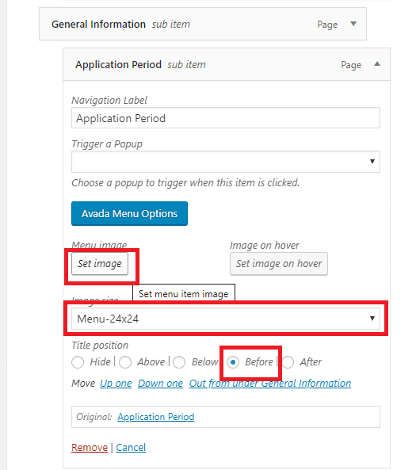Open the Image size Menu-24x24 dropdown
The width and height of the screenshot is (416, 470).
coord(226,319)
